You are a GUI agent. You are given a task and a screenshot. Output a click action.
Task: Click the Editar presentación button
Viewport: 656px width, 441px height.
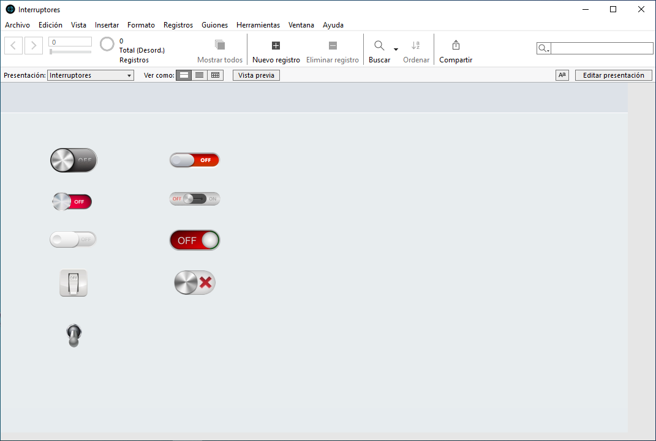[613, 75]
